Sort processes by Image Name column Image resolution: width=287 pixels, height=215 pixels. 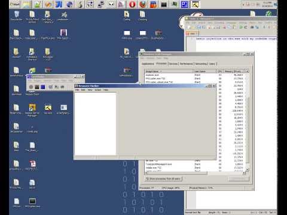(169, 71)
